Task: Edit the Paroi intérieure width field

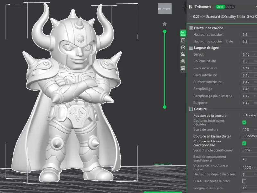Action: (249, 75)
